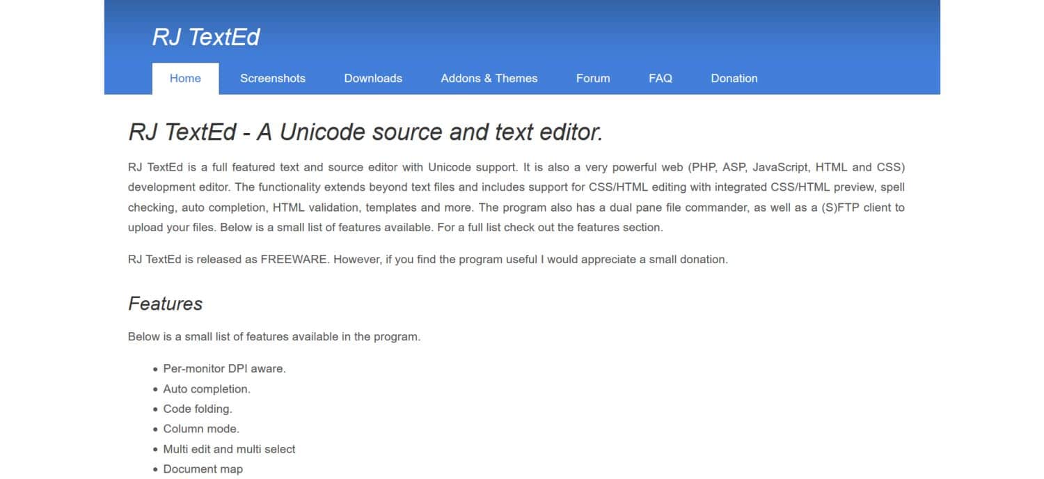The width and height of the screenshot is (1044, 479).
Task: Click the 'Code folding' list item
Action: pyautogui.click(x=198, y=409)
